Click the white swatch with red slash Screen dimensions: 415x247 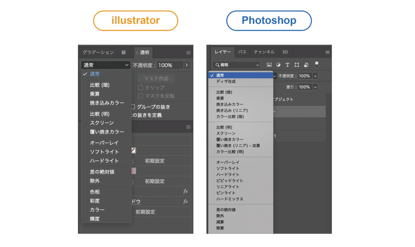click(133, 151)
